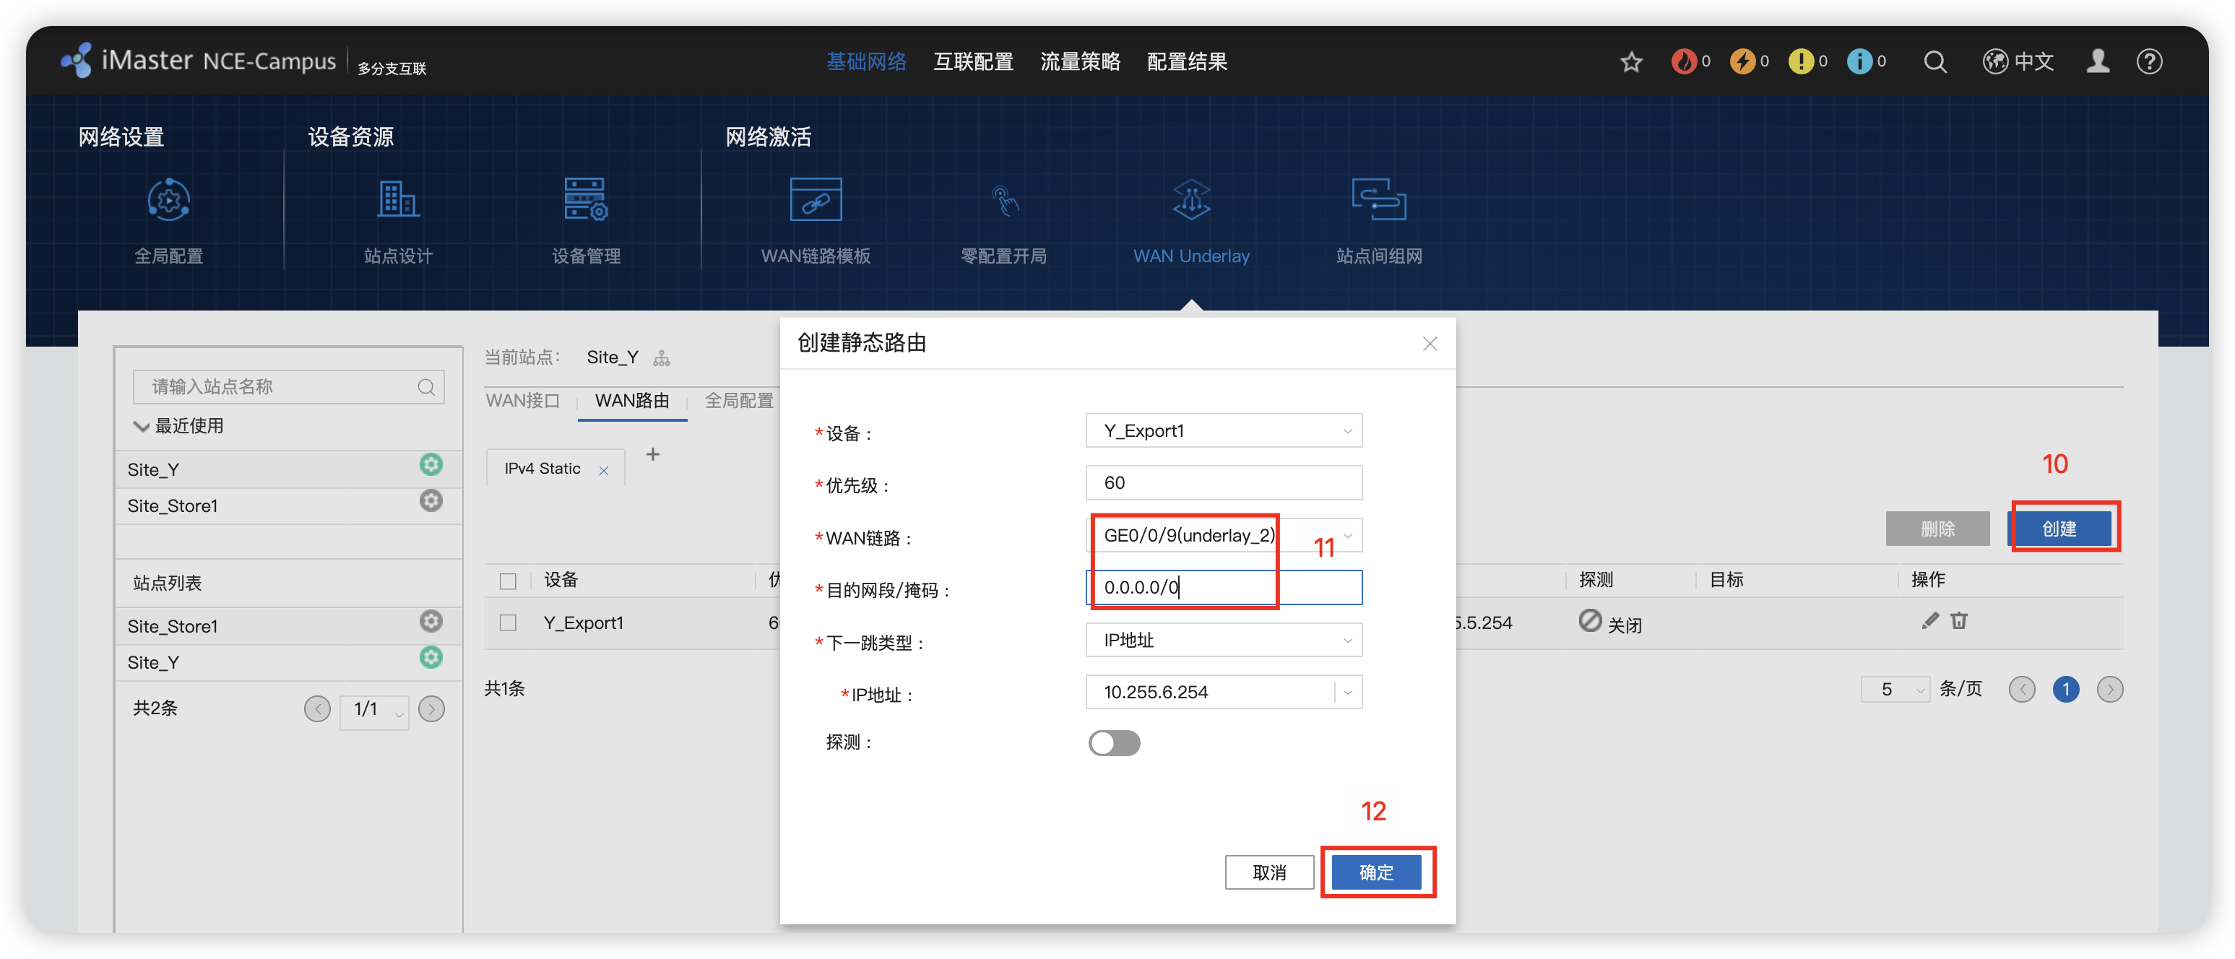The image size is (2235, 959).
Task: Check the Y_Export1 row checkbox
Action: click(509, 622)
